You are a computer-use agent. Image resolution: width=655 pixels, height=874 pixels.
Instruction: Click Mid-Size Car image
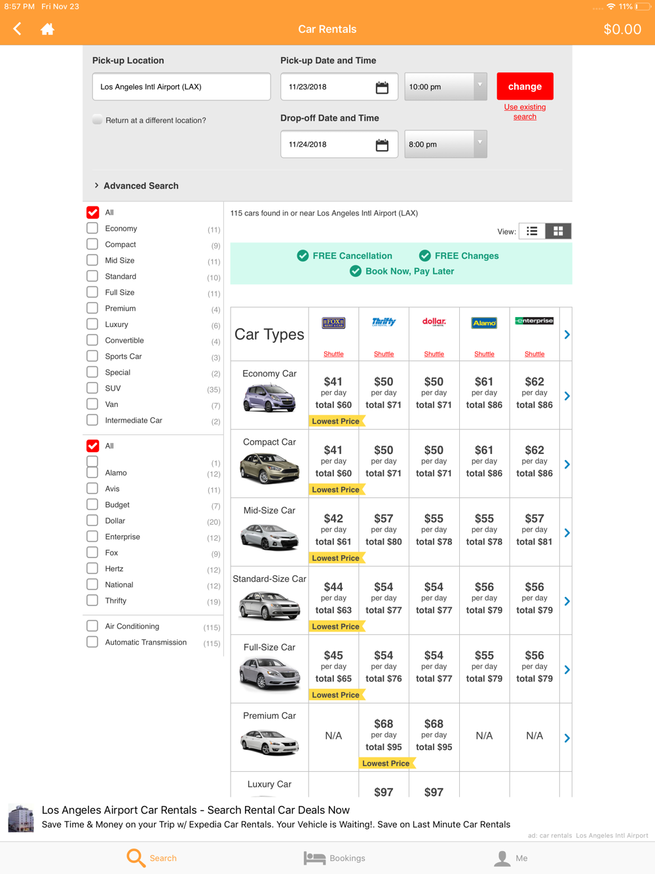pyautogui.click(x=269, y=536)
